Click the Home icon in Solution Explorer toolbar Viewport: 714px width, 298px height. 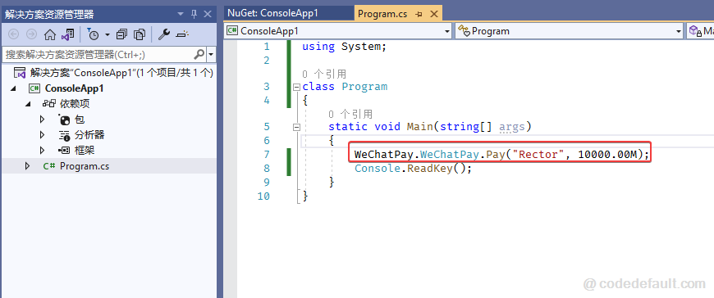coord(49,34)
